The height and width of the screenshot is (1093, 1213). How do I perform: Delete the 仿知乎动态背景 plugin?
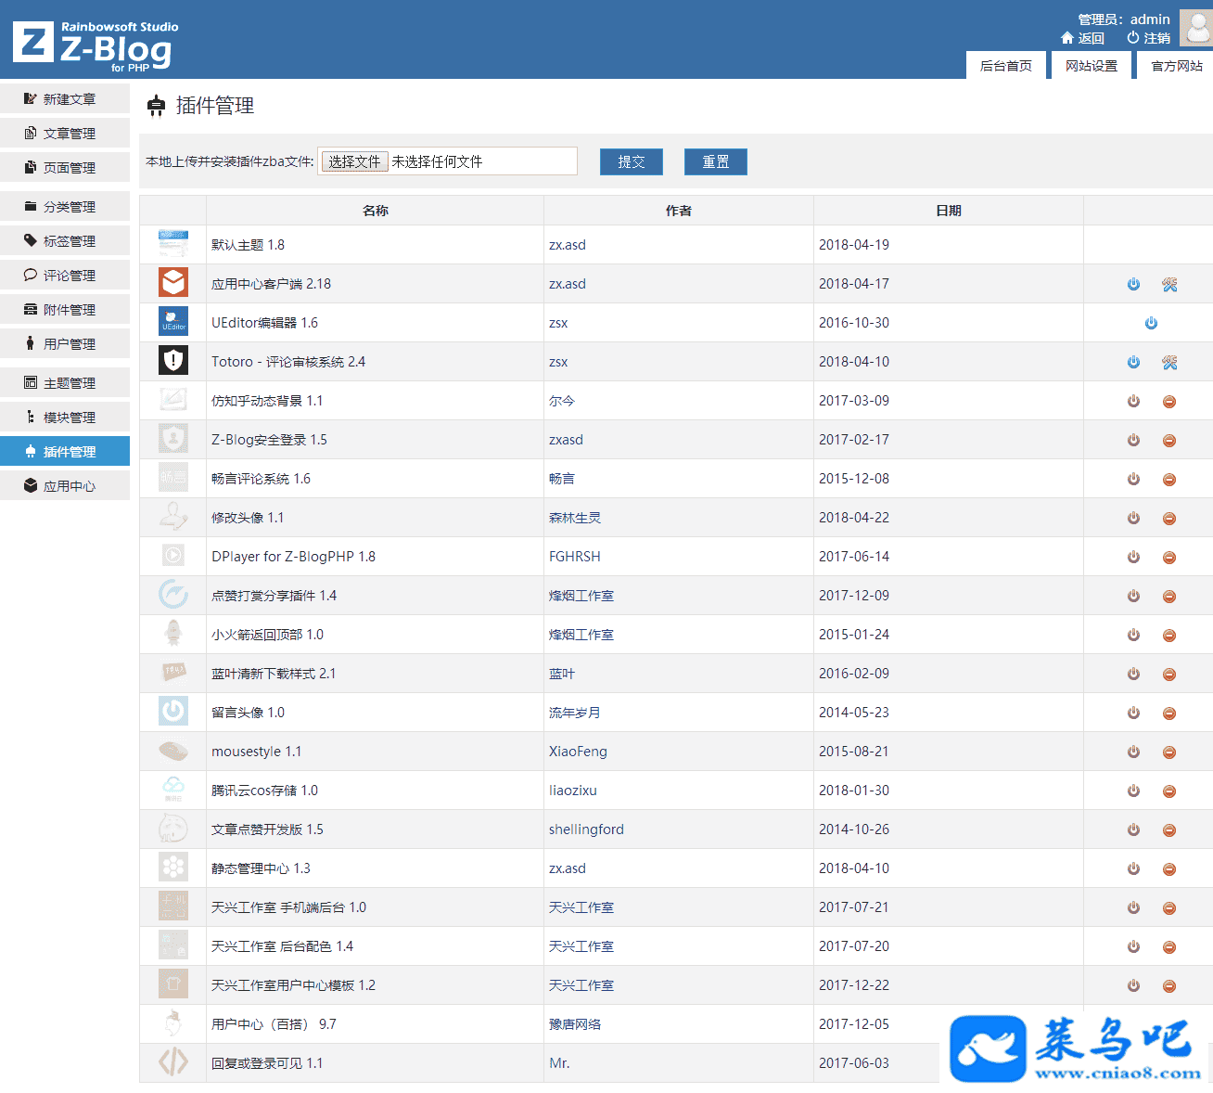(1169, 402)
